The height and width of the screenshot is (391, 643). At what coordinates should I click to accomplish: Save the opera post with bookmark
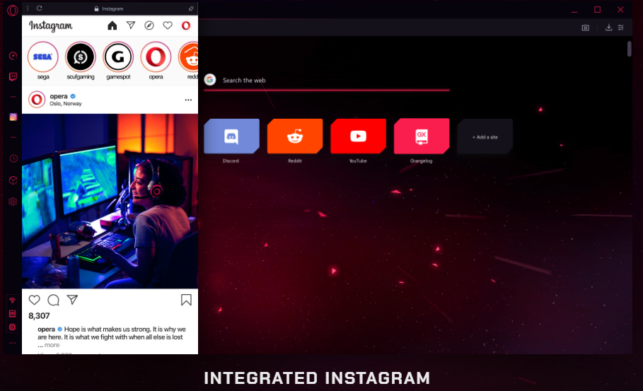pos(186,300)
